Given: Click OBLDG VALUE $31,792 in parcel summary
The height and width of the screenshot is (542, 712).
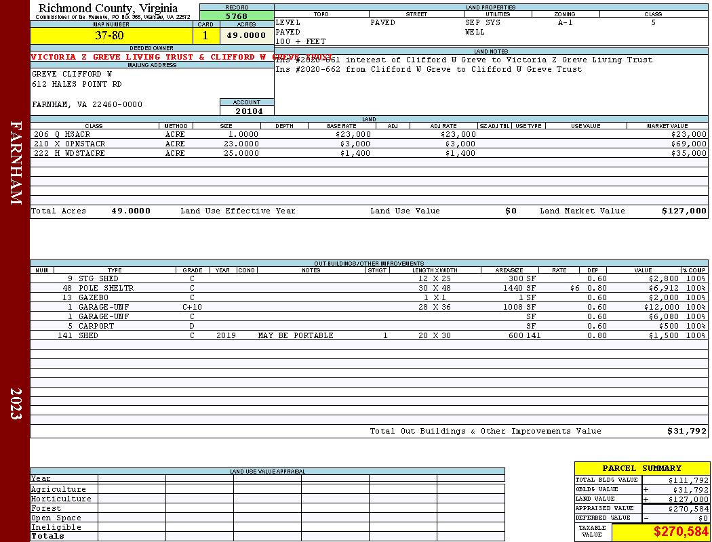Looking at the screenshot, I should click(x=690, y=490).
